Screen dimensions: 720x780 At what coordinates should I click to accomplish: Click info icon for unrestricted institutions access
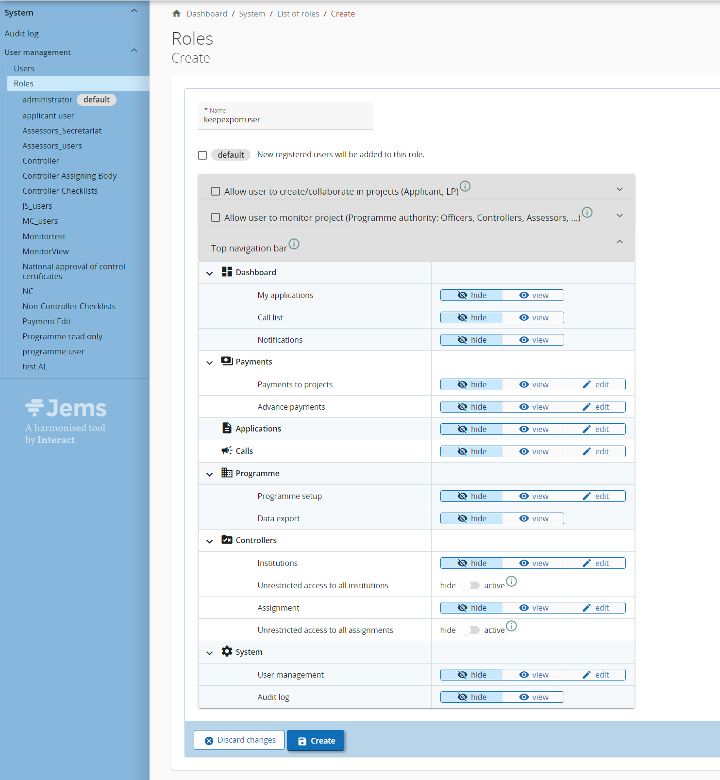pyautogui.click(x=511, y=581)
